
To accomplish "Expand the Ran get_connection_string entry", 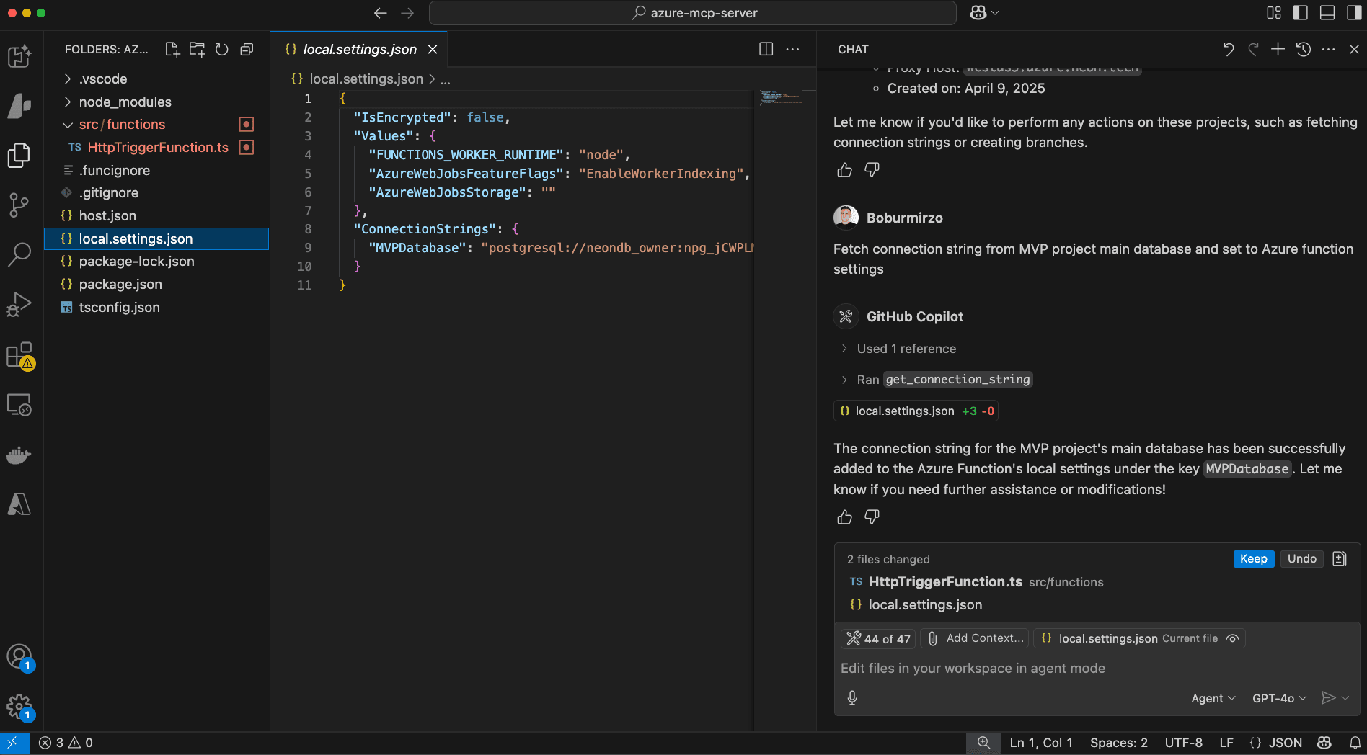I will [844, 380].
